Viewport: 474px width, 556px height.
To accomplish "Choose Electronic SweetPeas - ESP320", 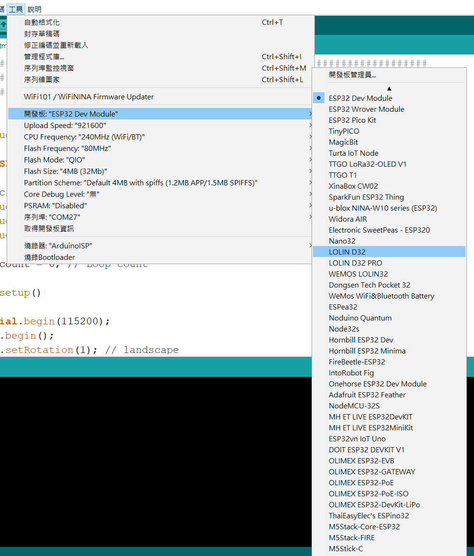I will 389,230.
